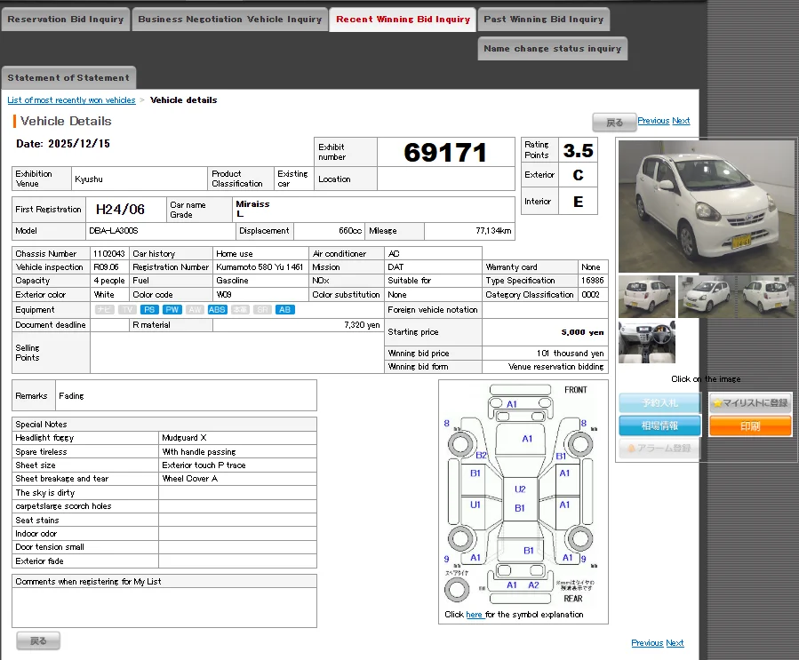Click the Type Specification value 16986
Viewport: 799px width, 660px height.
(x=593, y=281)
